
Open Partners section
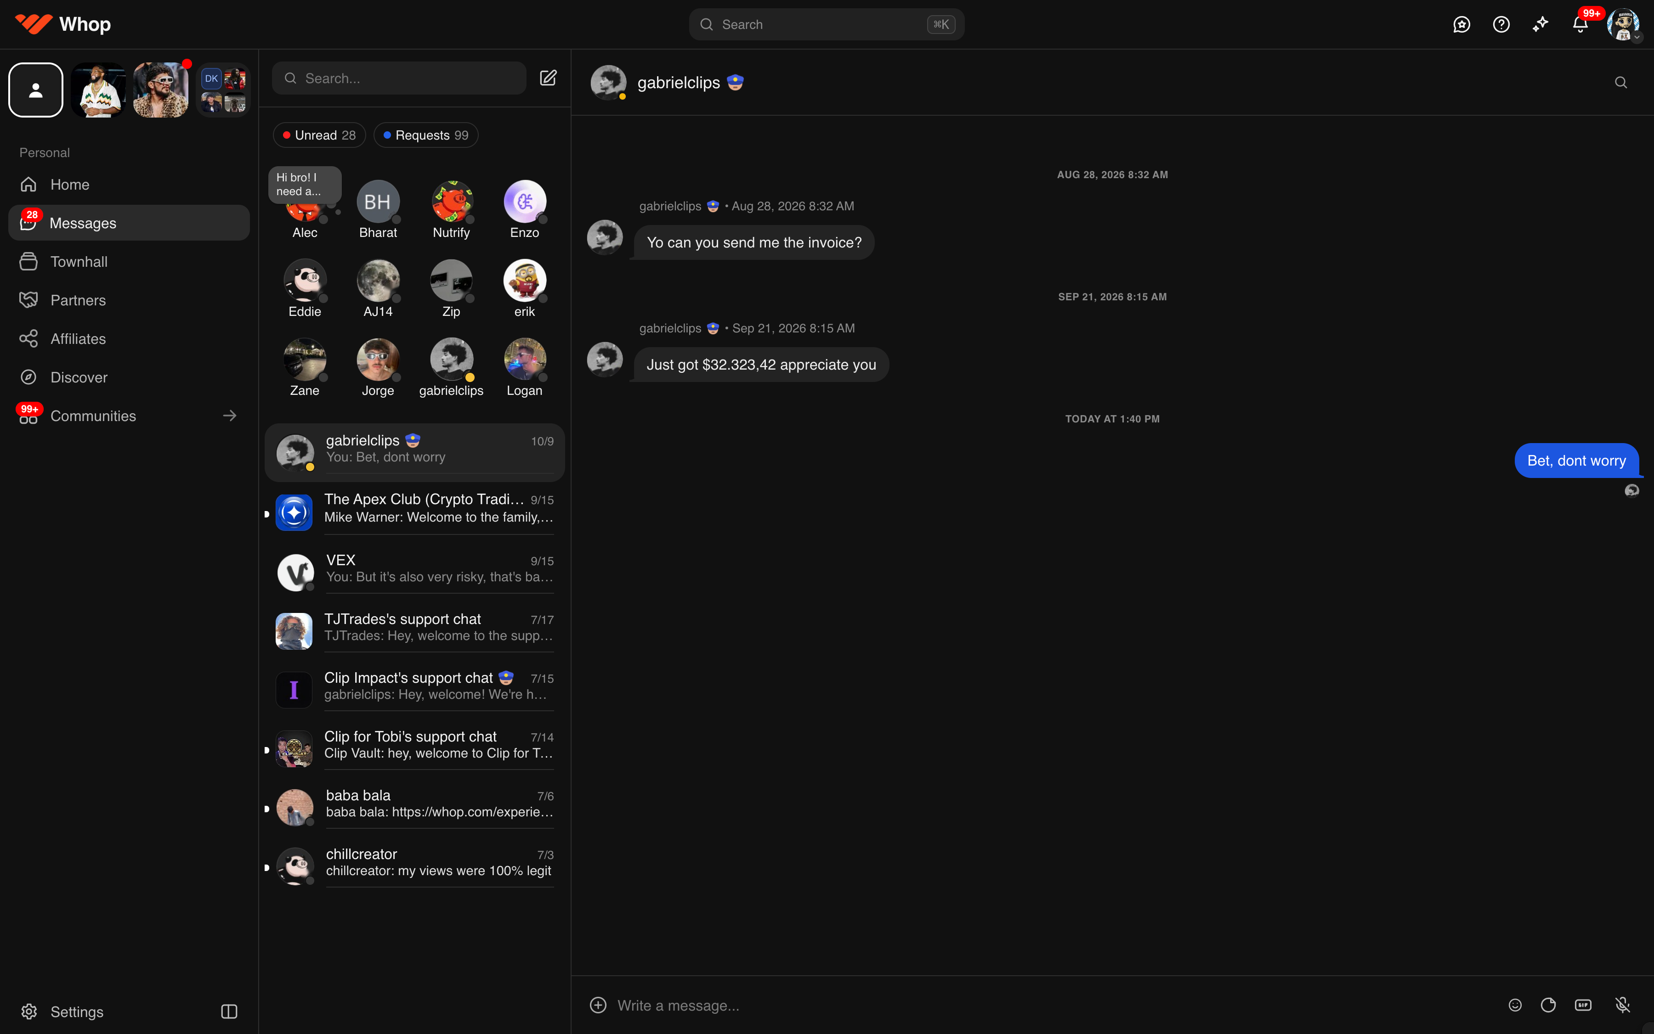click(x=129, y=300)
